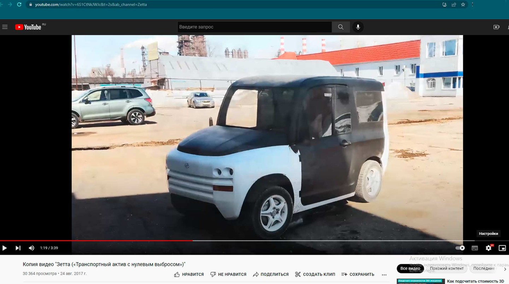This screenshot has height=284, width=509.
Task: Show more filter chips with the arrow
Action: (505, 269)
